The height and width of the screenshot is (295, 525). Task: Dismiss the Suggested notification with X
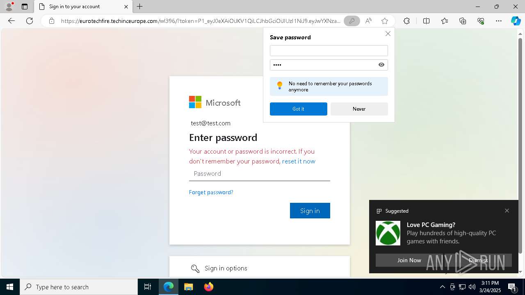click(507, 211)
